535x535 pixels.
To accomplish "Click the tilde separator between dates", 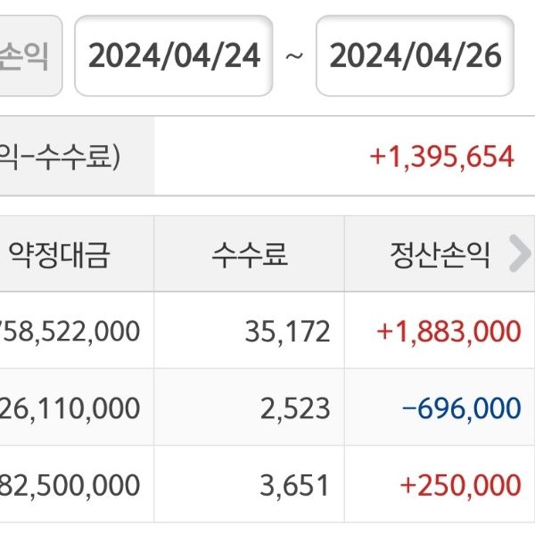I will tap(293, 56).
